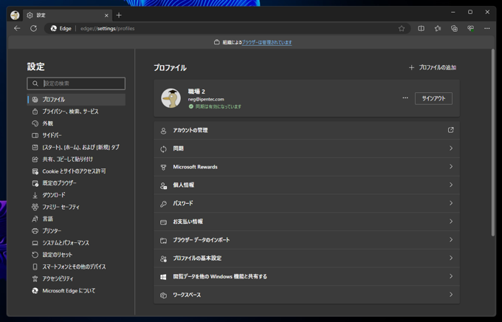Click the パスワード key icon
The width and height of the screenshot is (502, 322).
pyautogui.click(x=163, y=204)
